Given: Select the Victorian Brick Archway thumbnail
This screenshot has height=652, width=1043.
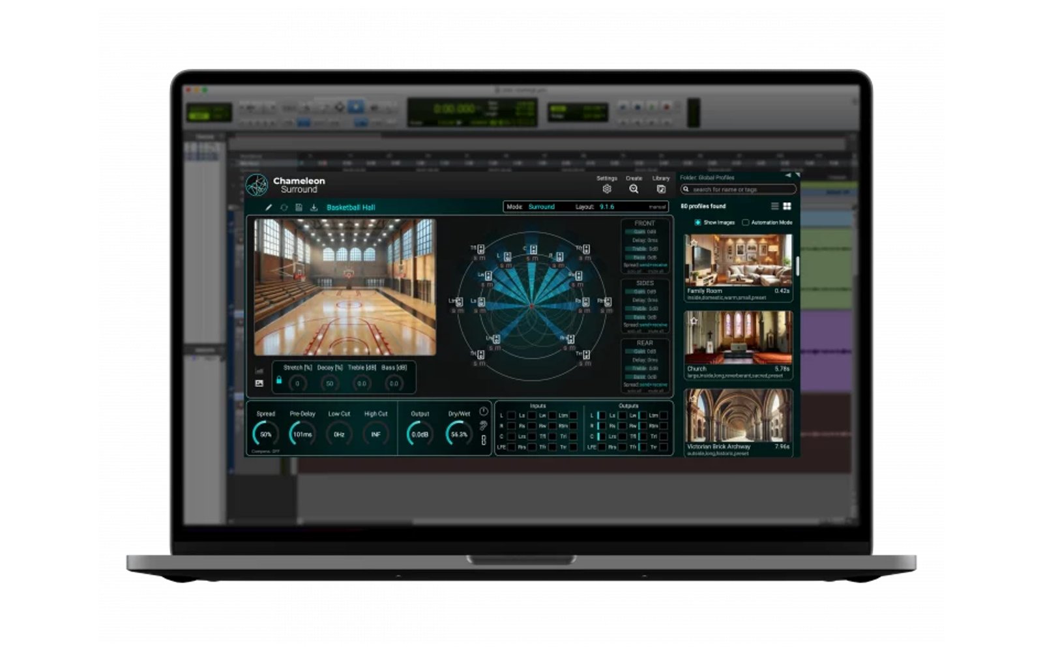Looking at the screenshot, I should [x=738, y=415].
